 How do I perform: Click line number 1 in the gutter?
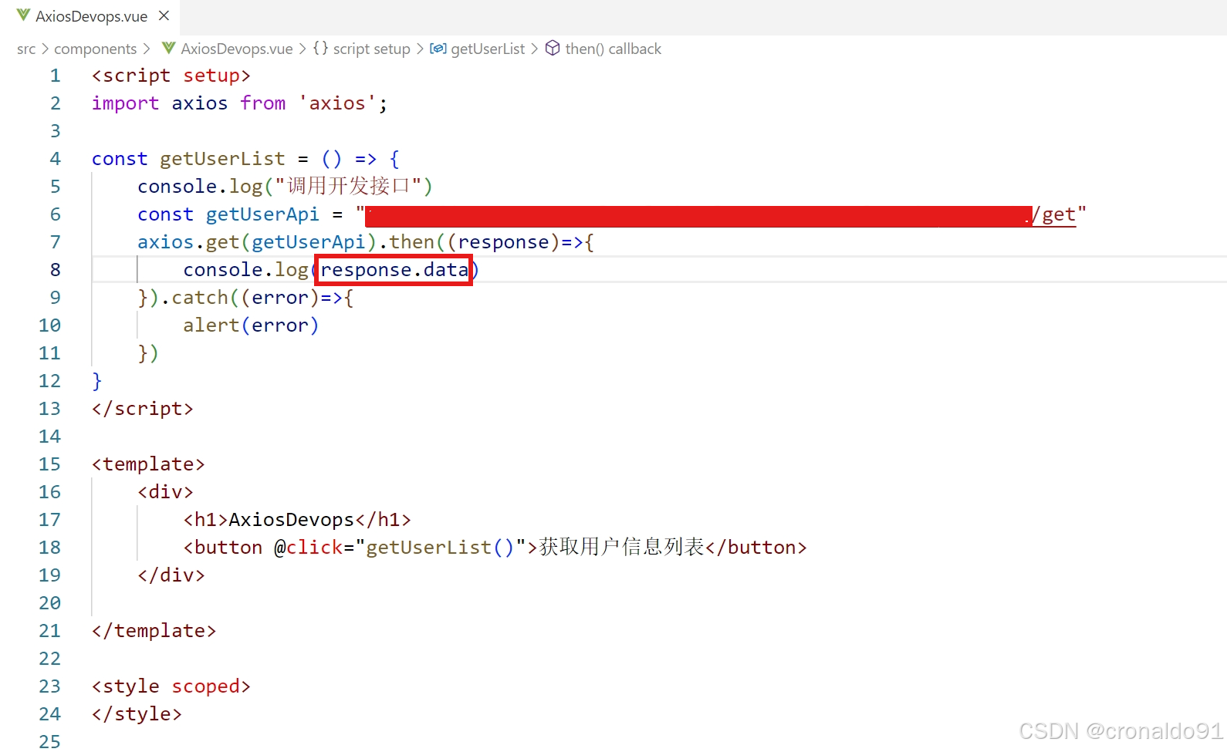(55, 76)
